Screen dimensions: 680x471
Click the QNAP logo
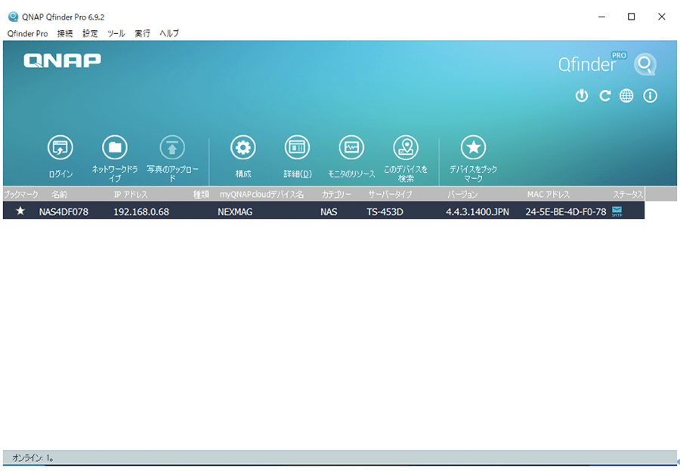click(62, 60)
